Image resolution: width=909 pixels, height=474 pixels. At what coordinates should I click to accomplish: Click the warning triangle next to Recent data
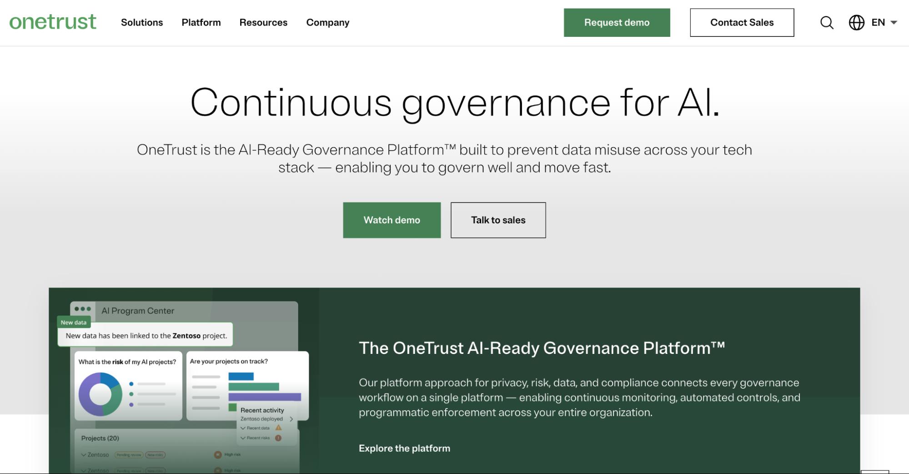coord(278,428)
